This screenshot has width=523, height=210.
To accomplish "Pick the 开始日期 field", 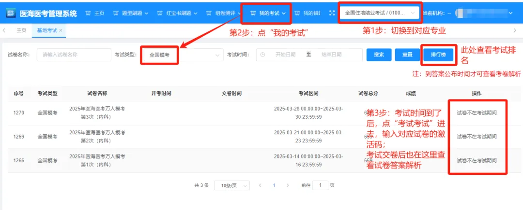I will pos(285,55).
